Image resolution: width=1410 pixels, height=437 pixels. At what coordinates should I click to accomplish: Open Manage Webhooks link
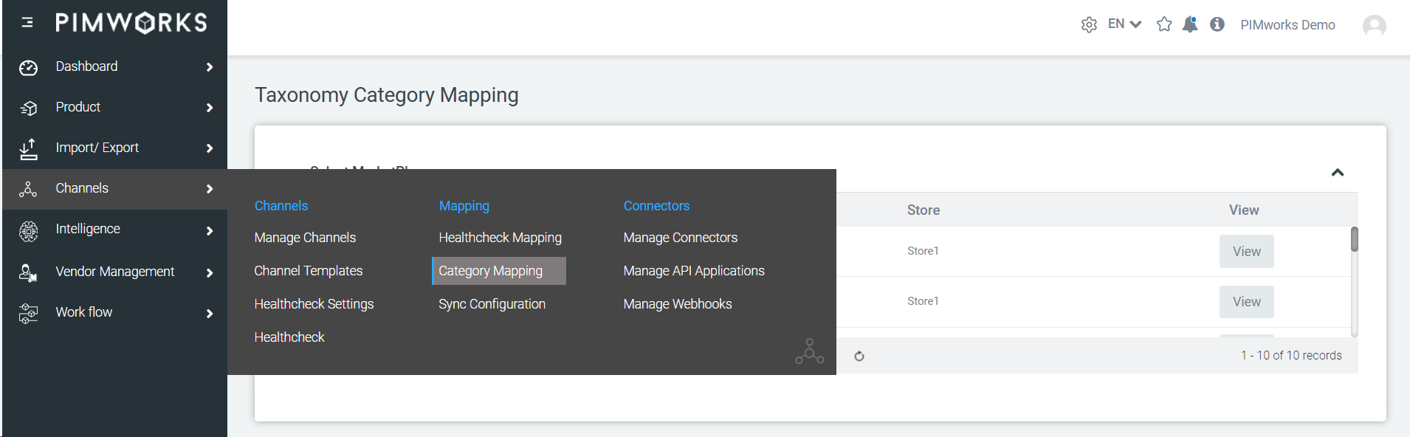pos(678,304)
